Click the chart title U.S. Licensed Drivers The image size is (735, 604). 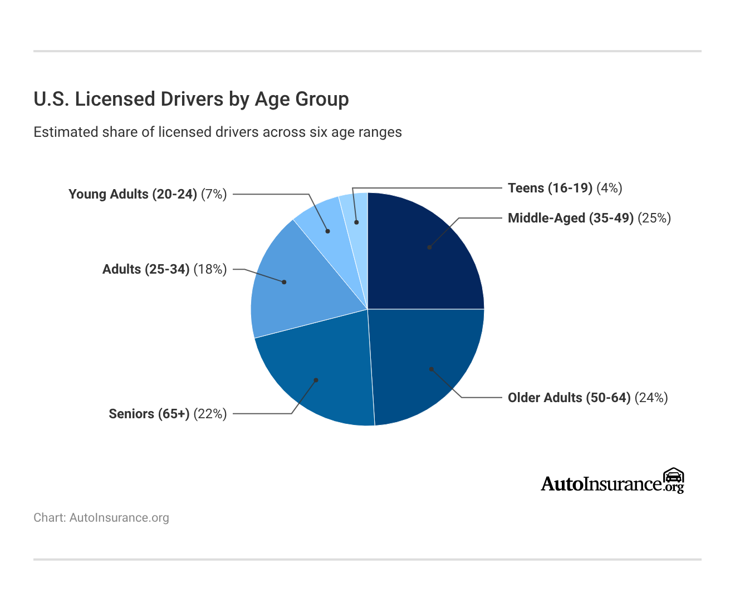[x=192, y=99]
